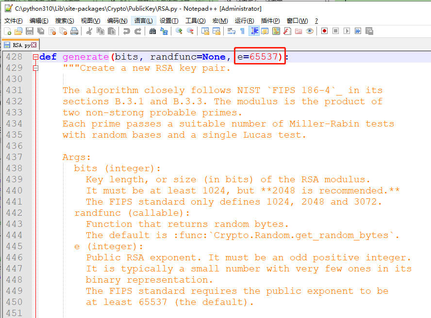Image resolution: width=431 pixels, height=318 pixels.
Task: Click the Close All documents icon
Action: 63,32
